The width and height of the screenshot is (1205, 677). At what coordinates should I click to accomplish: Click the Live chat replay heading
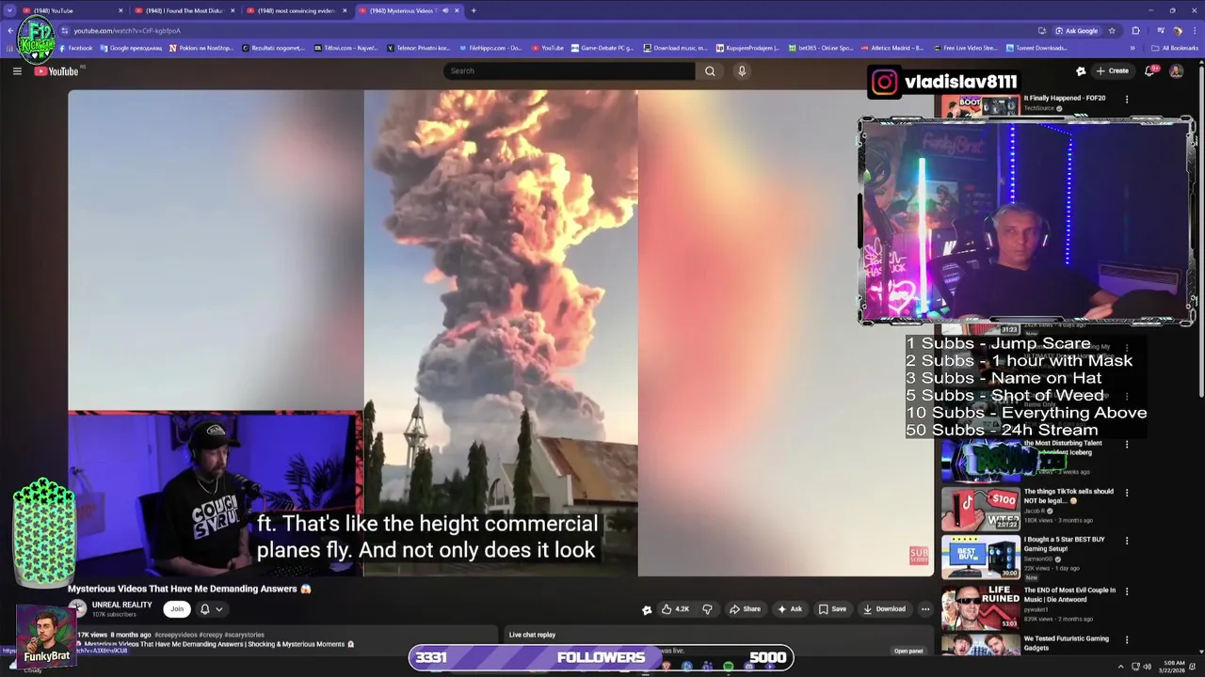[x=533, y=635]
